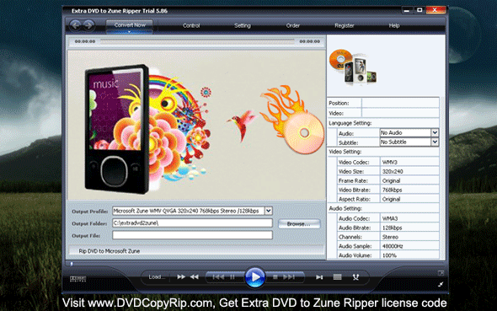Open the Convert Now menu
Viewport: 497px width, 311px height.
pyautogui.click(x=130, y=26)
